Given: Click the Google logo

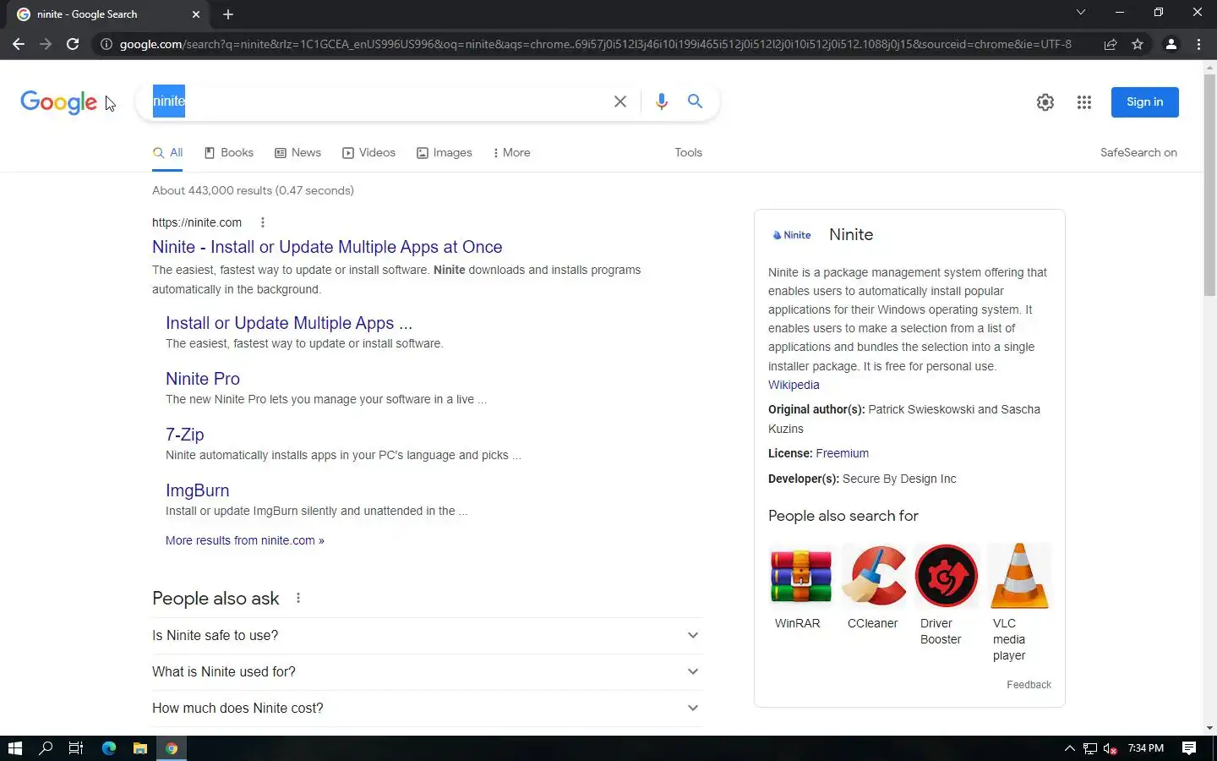Looking at the screenshot, I should click(x=58, y=102).
